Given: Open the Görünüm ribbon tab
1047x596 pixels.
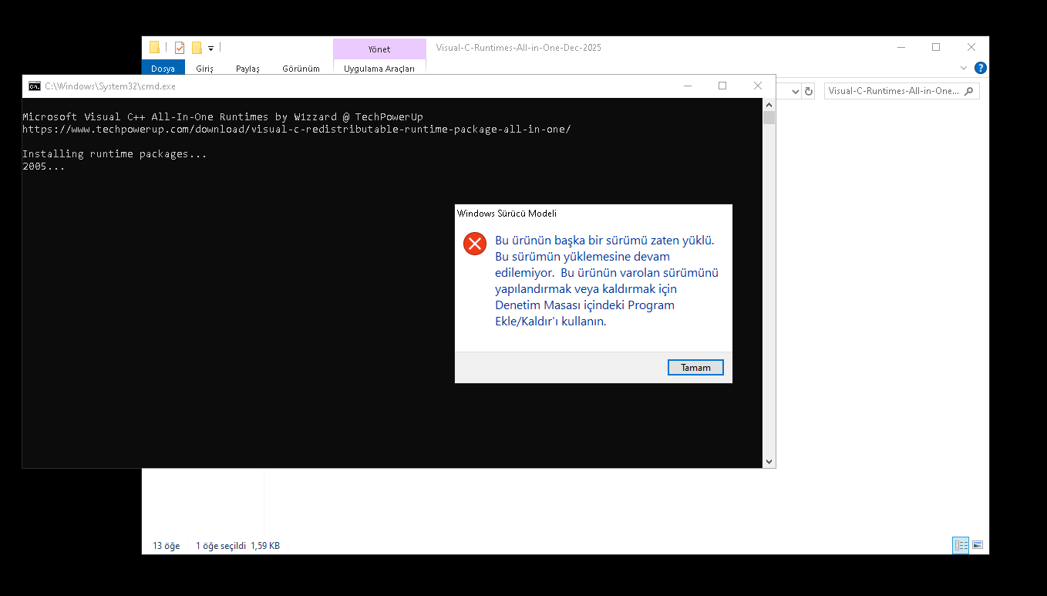Looking at the screenshot, I should point(301,69).
